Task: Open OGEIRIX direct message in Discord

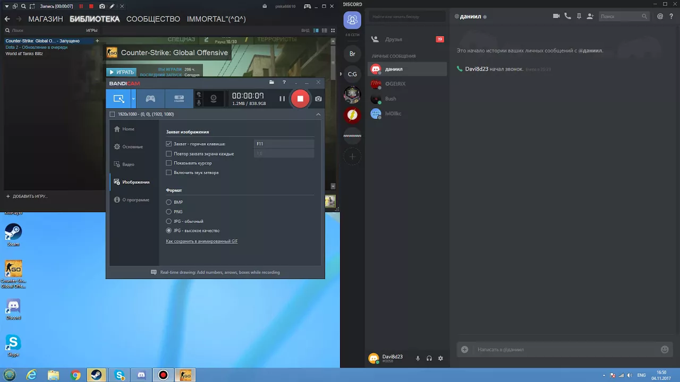Action: click(407, 84)
